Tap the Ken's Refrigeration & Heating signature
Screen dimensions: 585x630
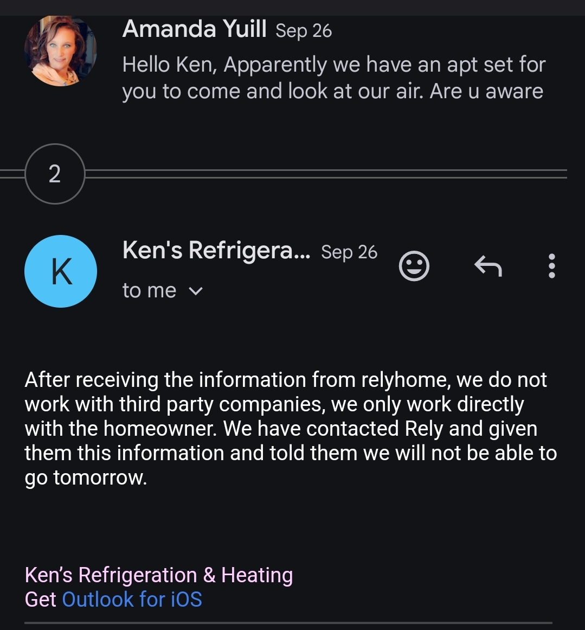(159, 575)
